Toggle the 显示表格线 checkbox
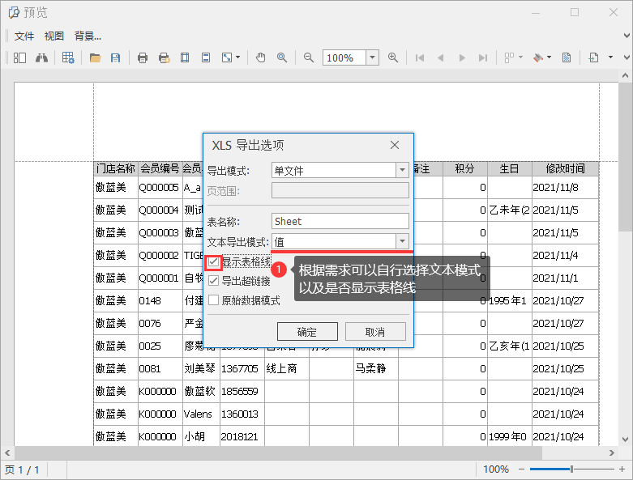The height and width of the screenshot is (480, 633). [213, 262]
